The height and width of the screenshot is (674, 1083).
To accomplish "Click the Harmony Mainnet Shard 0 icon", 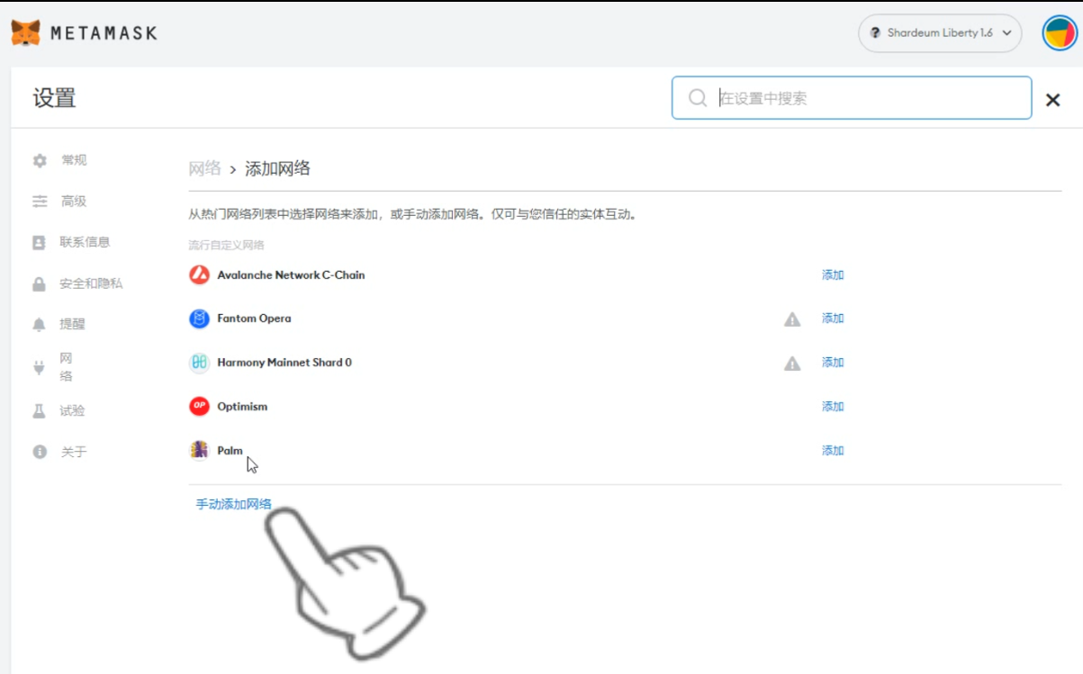I will [x=198, y=363].
